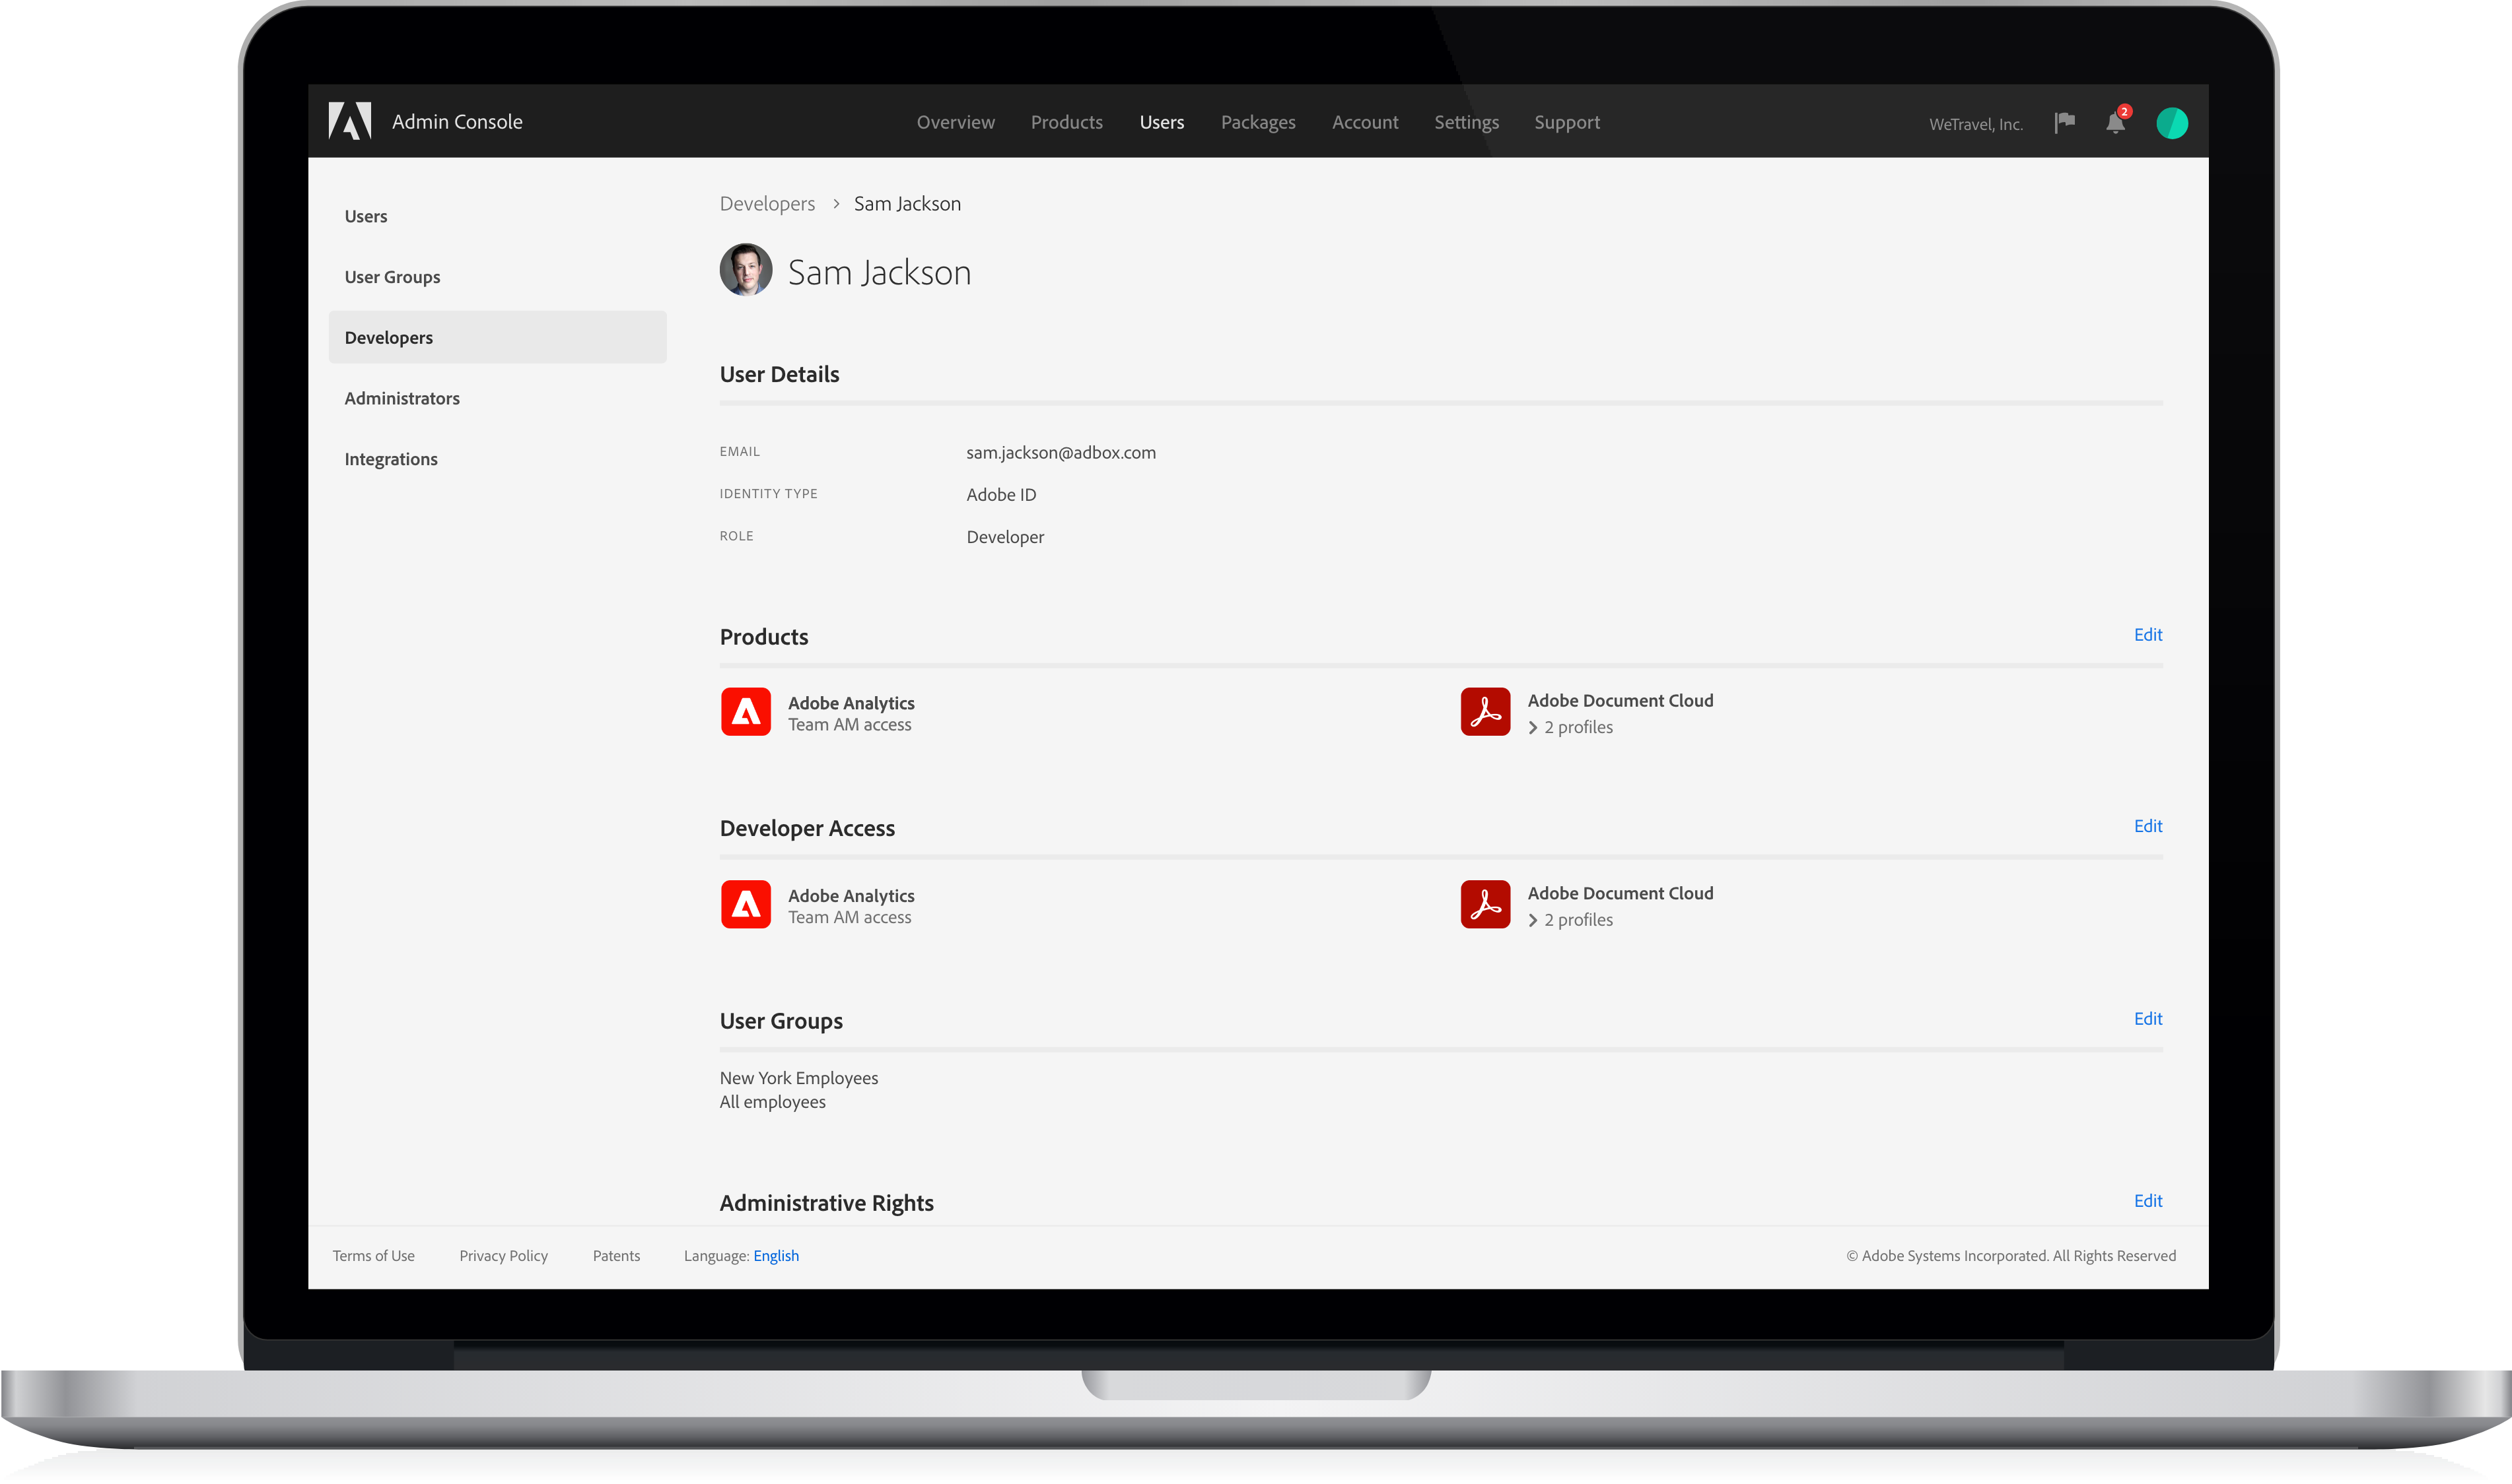Open Administrators in the sidebar
This screenshot has width=2512, height=1484.
coord(497,398)
